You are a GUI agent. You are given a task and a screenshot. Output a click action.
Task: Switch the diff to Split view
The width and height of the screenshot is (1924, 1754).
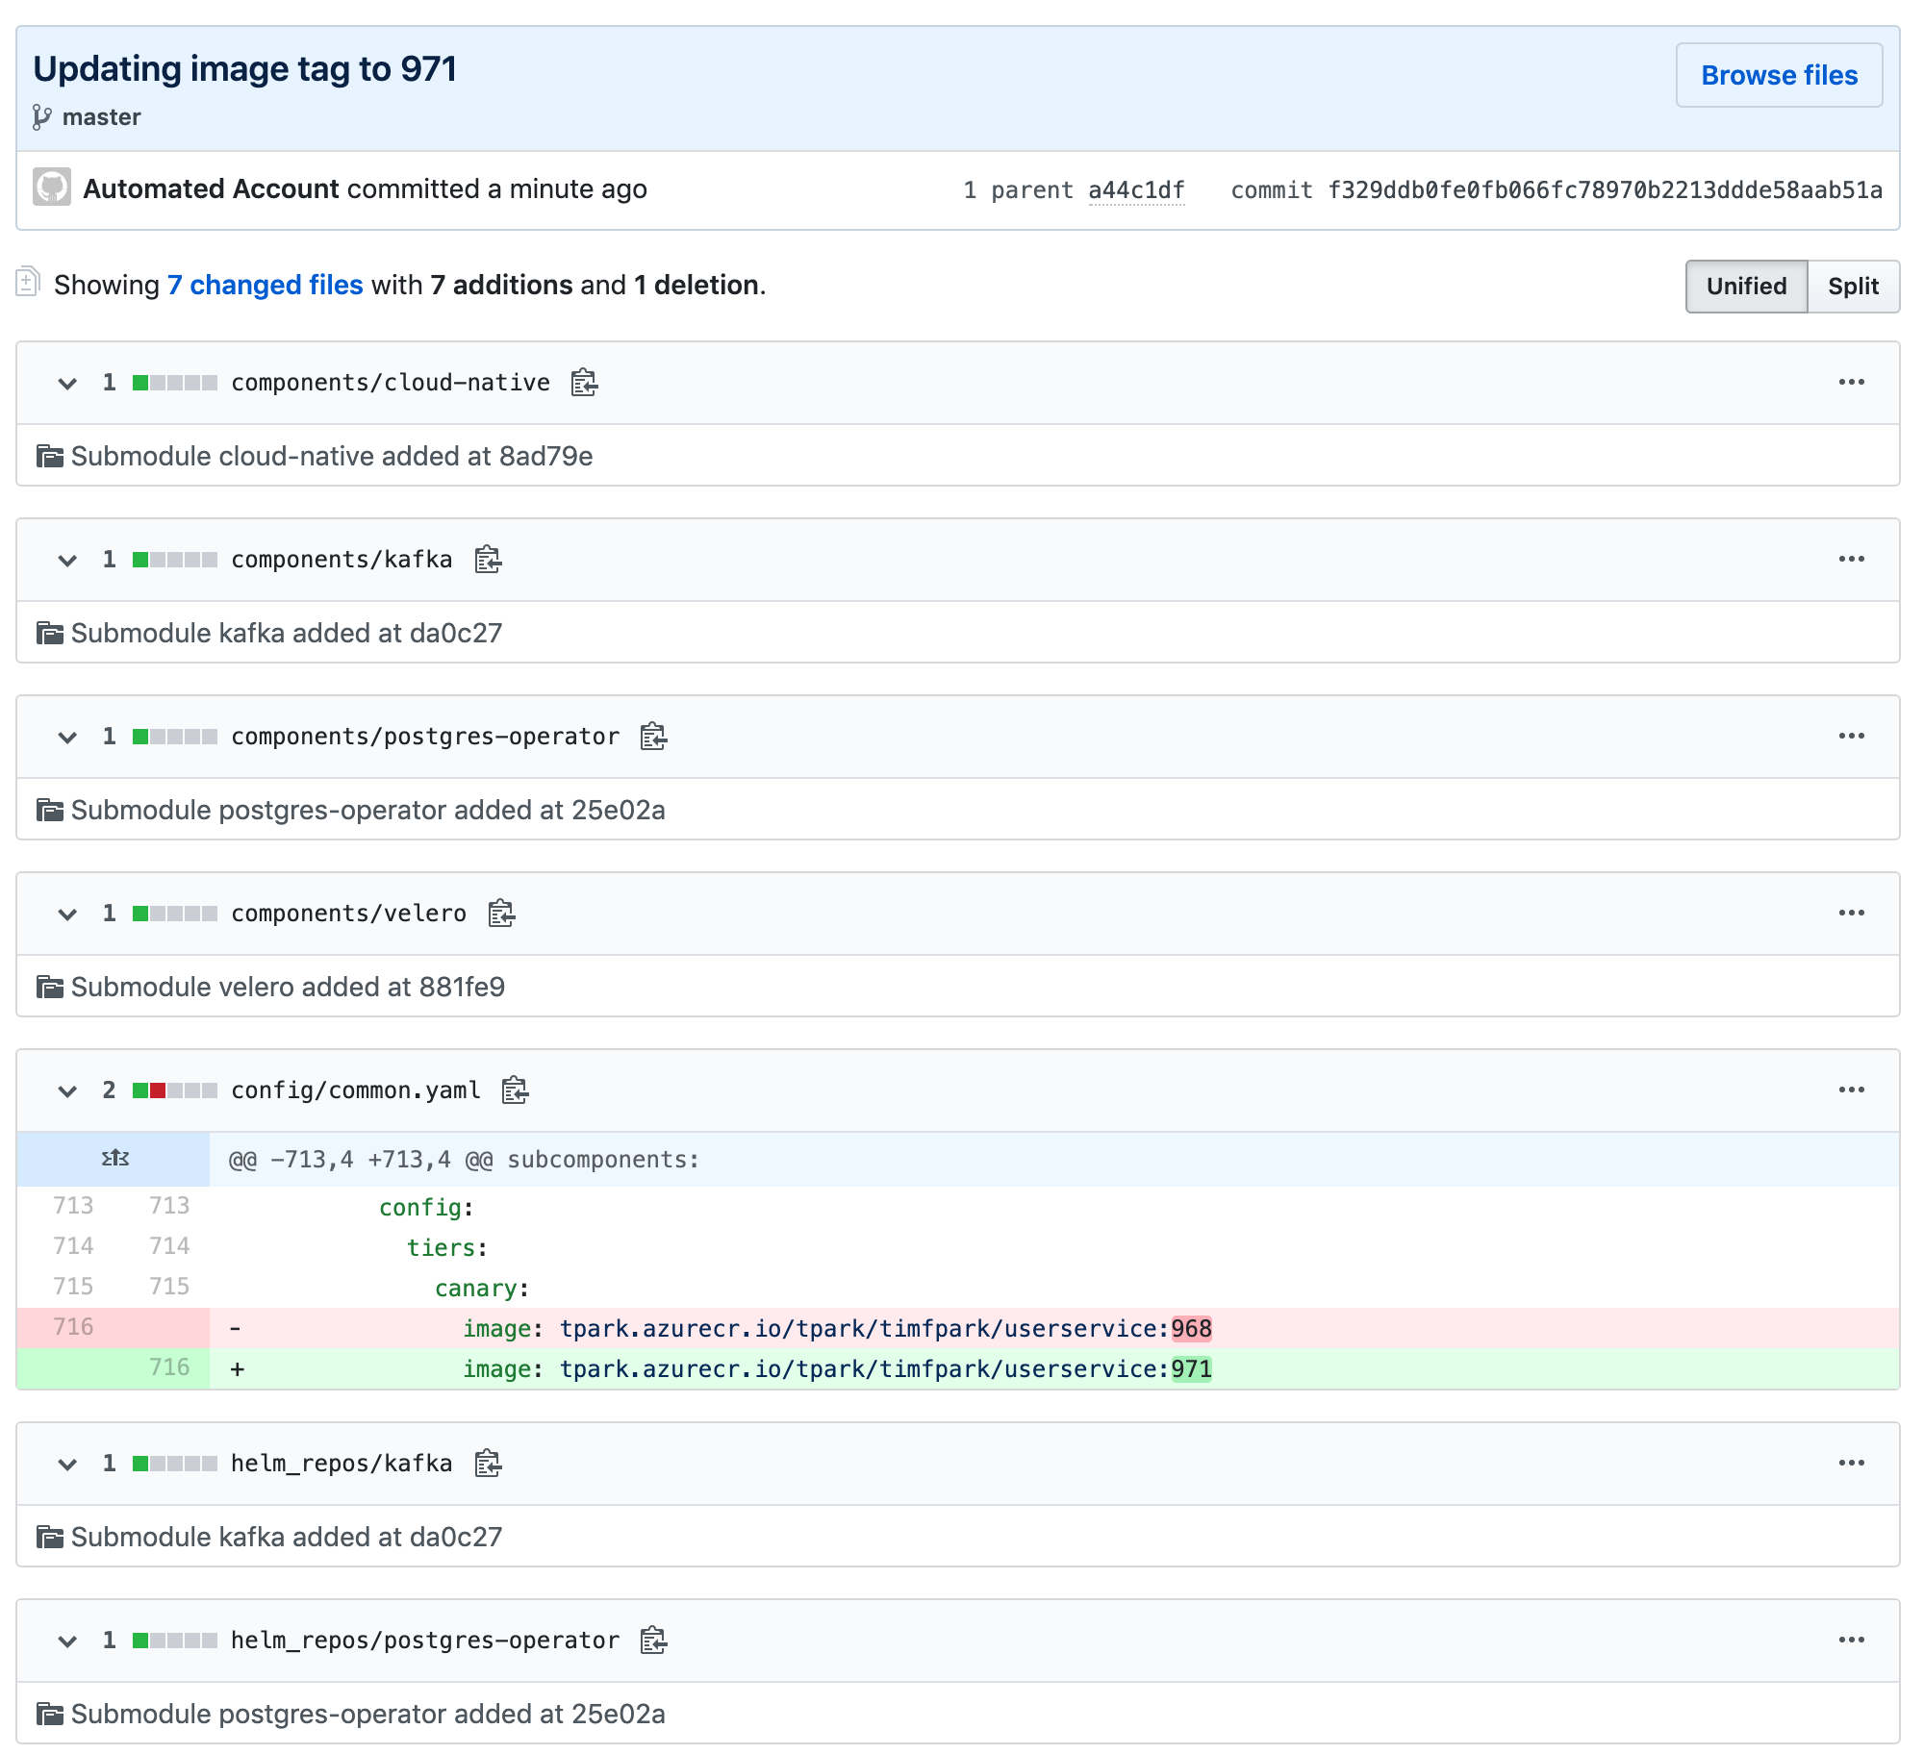1854,286
